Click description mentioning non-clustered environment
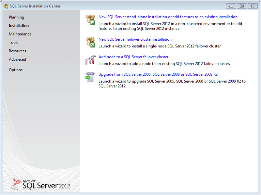This screenshot has height=195, width=261. tap(170, 26)
